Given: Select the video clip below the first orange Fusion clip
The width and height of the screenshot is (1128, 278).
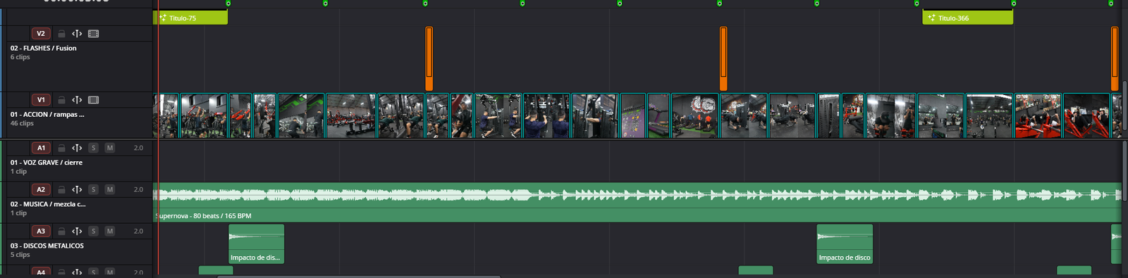Looking at the screenshot, I should point(437,115).
